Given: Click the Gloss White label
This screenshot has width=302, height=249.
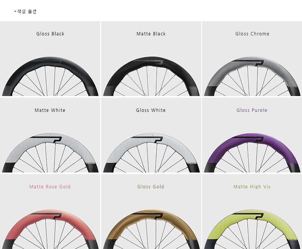Looking at the screenshot, I should coord(151,110).
